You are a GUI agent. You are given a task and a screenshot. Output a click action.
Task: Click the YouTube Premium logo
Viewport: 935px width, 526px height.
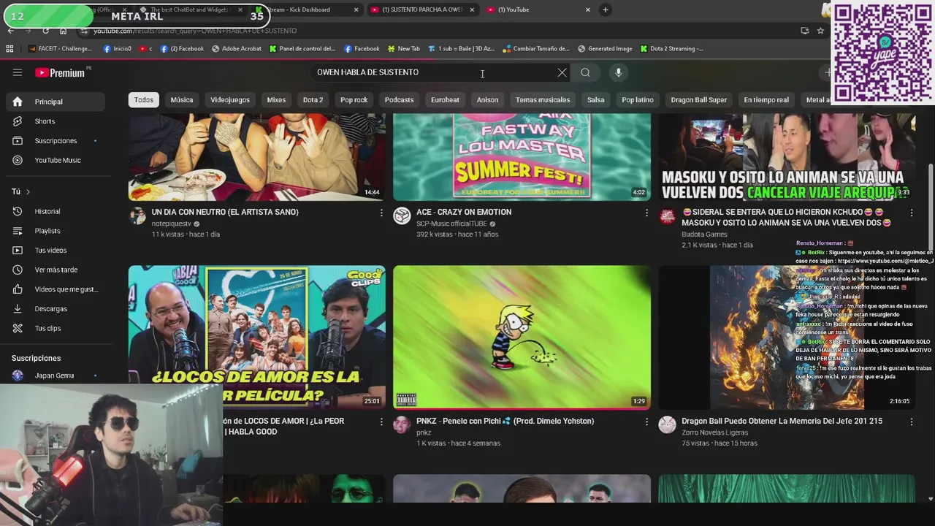pos(60,72)
